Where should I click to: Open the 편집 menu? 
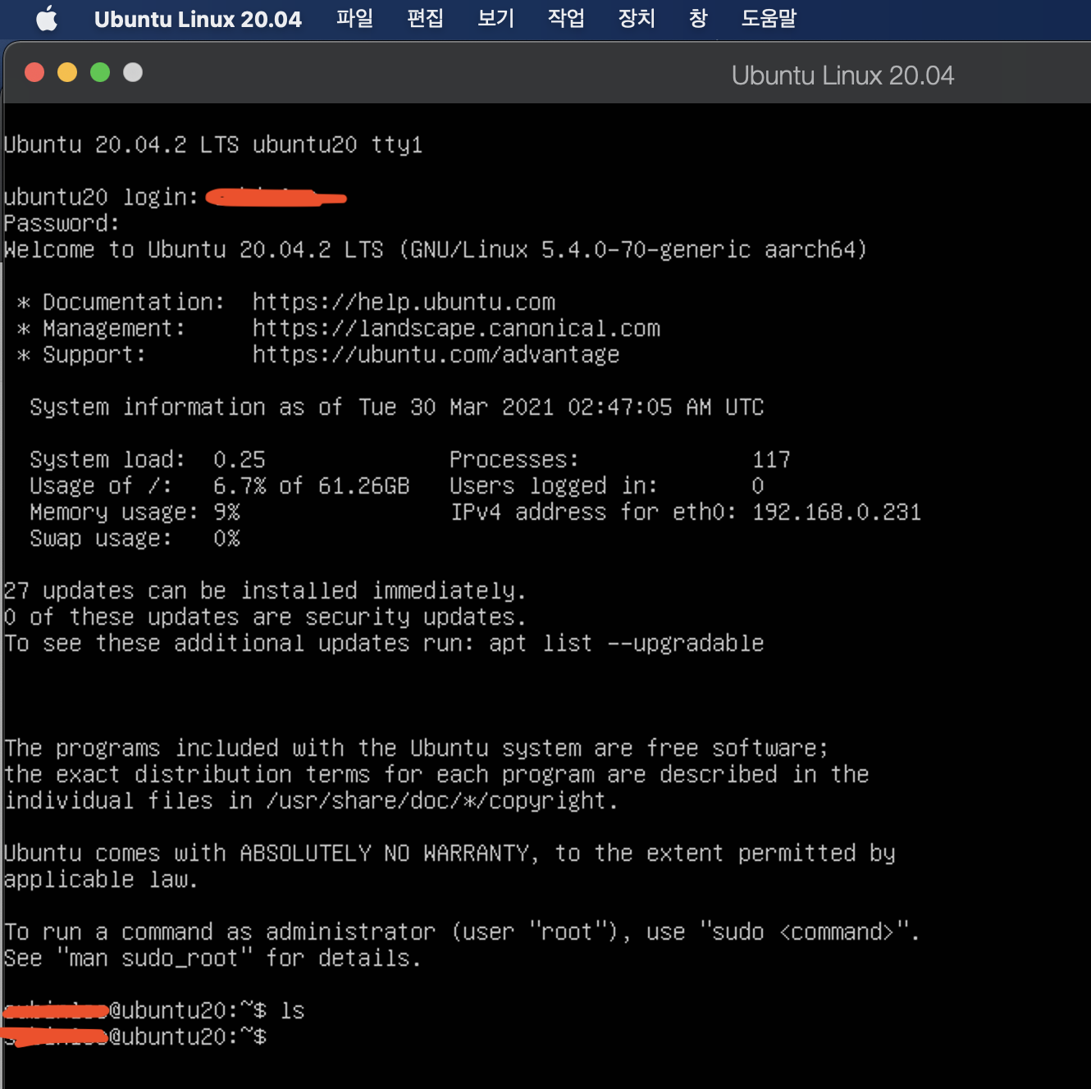click(425, 18)
